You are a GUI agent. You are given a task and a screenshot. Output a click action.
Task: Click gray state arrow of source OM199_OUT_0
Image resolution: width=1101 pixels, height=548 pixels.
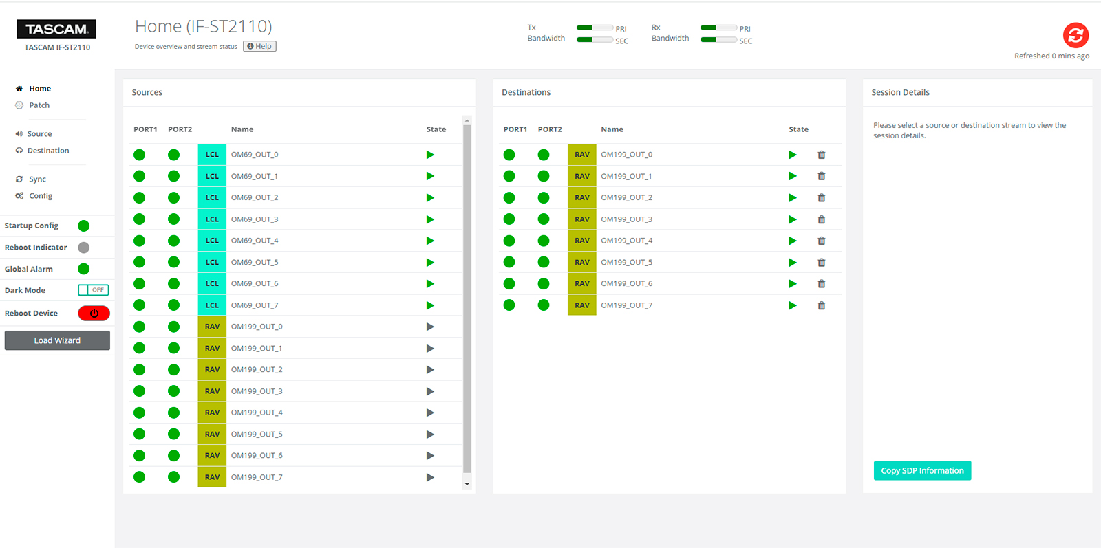(x=430, y=327)
